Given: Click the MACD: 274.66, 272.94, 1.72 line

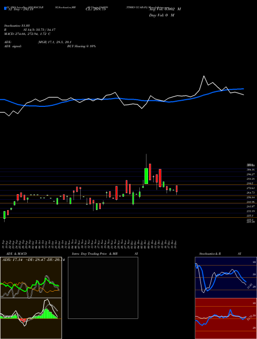Looking at the screenshot, I should click(x=27, y=34).
